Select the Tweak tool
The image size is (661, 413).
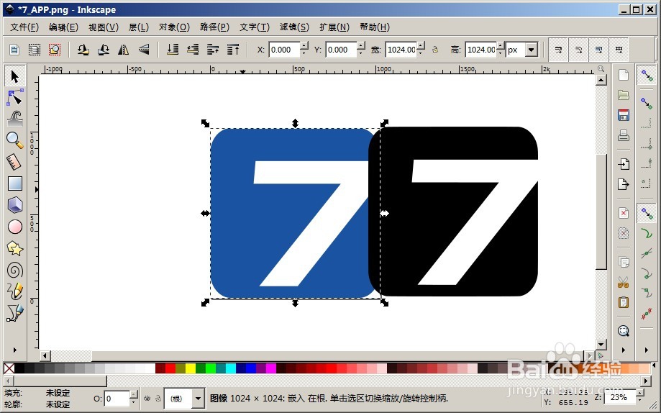coord(15,119)
